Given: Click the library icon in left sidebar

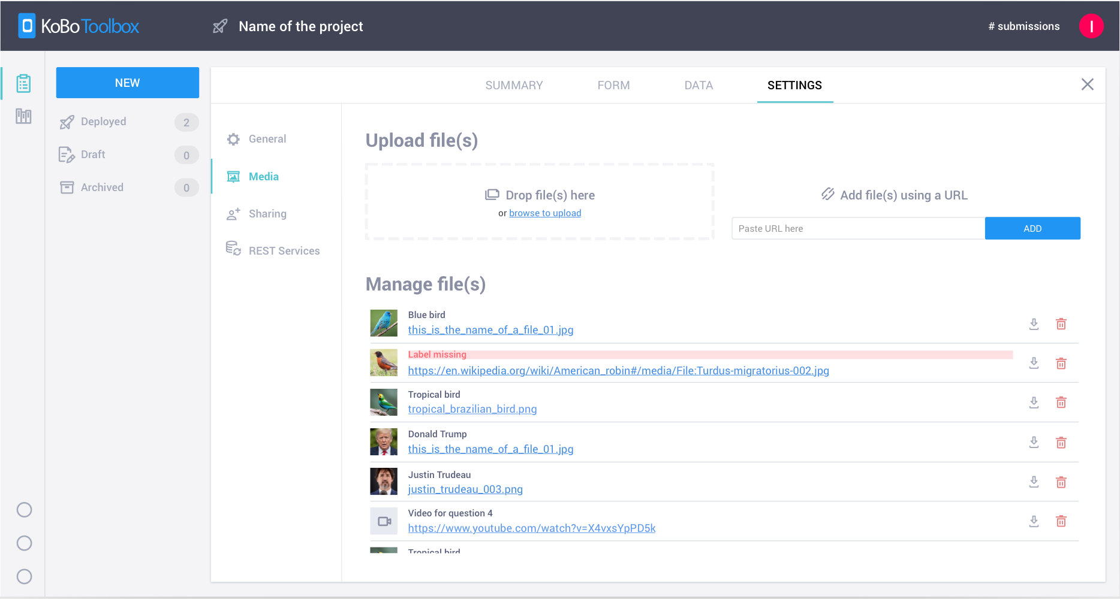Looking at the screenshot, I should click(x=23, y=116).
